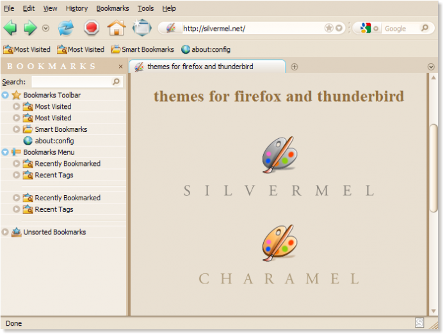Open about:config toolbar bookmark
This screenshot has height=336, width=445.
(206, 49)
